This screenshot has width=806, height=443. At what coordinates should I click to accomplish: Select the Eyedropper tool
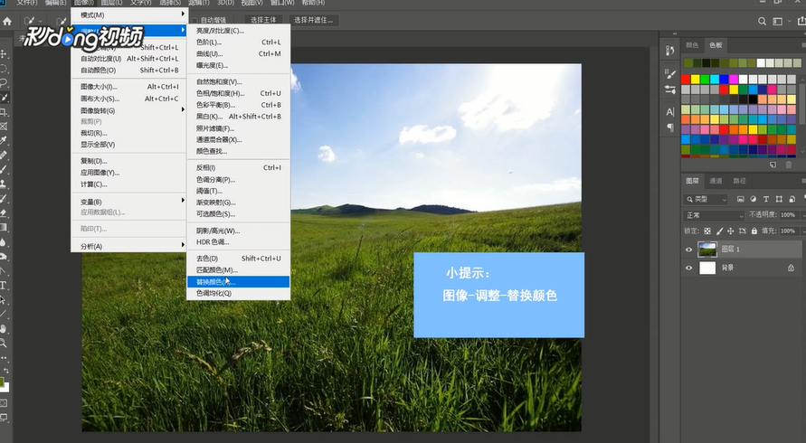pyautogui.click(x=4, y=140)
